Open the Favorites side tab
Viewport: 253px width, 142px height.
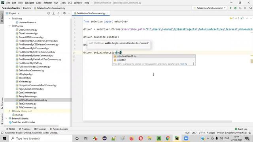pos(2,119)
